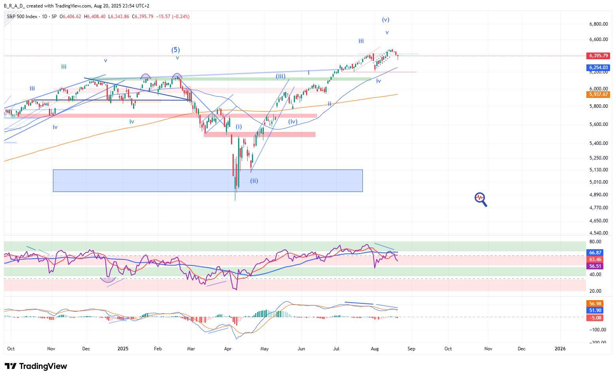The image size is (616, 378).
Task: Click the high value H6,408.40
Action: (x=96, y=17)
